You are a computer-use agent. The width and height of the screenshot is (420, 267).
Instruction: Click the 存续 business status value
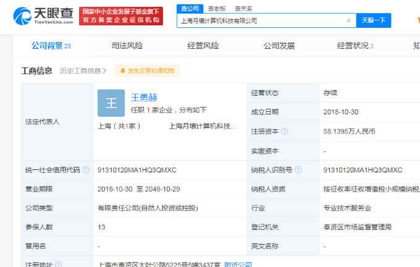(330, 93)
